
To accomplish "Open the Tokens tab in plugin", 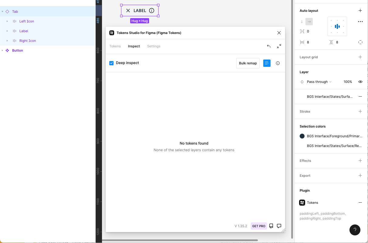I will (115, 46).
